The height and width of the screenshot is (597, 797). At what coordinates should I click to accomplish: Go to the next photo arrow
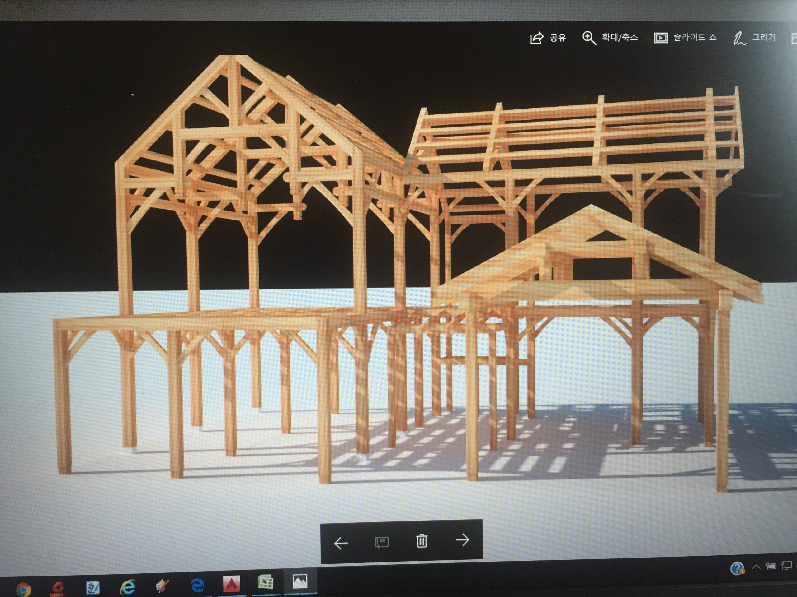tap(463, 539)
